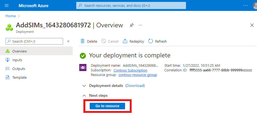Image resolution: width=257 pixels, height=123 pixels.
Task: Focus the global Azure search box
Action: pos(131,5)
